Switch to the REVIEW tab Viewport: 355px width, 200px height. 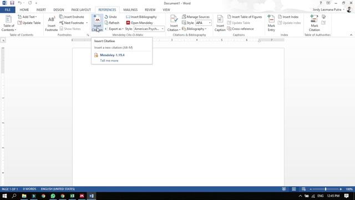(x=150, y=10)
